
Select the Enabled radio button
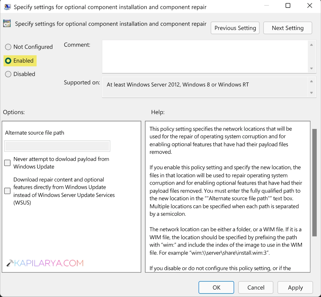pyautogui.click(x=8, y=61)
